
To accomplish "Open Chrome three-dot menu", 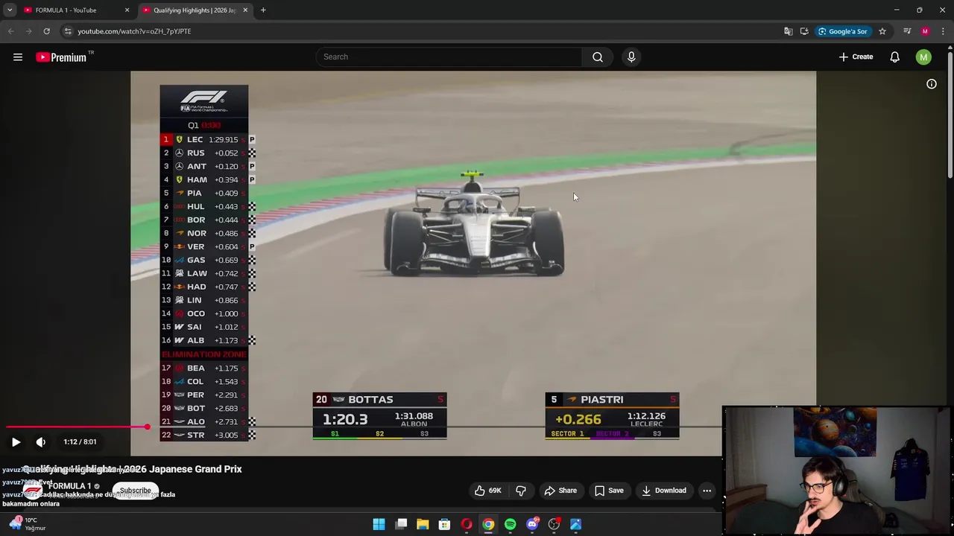I will 943,31.
